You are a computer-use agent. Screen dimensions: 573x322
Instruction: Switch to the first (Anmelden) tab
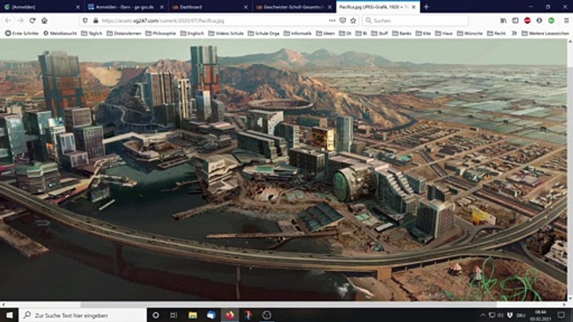(42, 7)
